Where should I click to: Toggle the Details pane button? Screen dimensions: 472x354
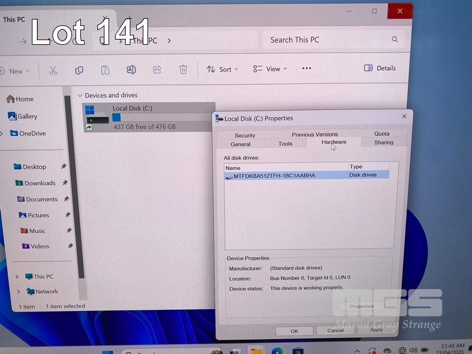point(380,68)
